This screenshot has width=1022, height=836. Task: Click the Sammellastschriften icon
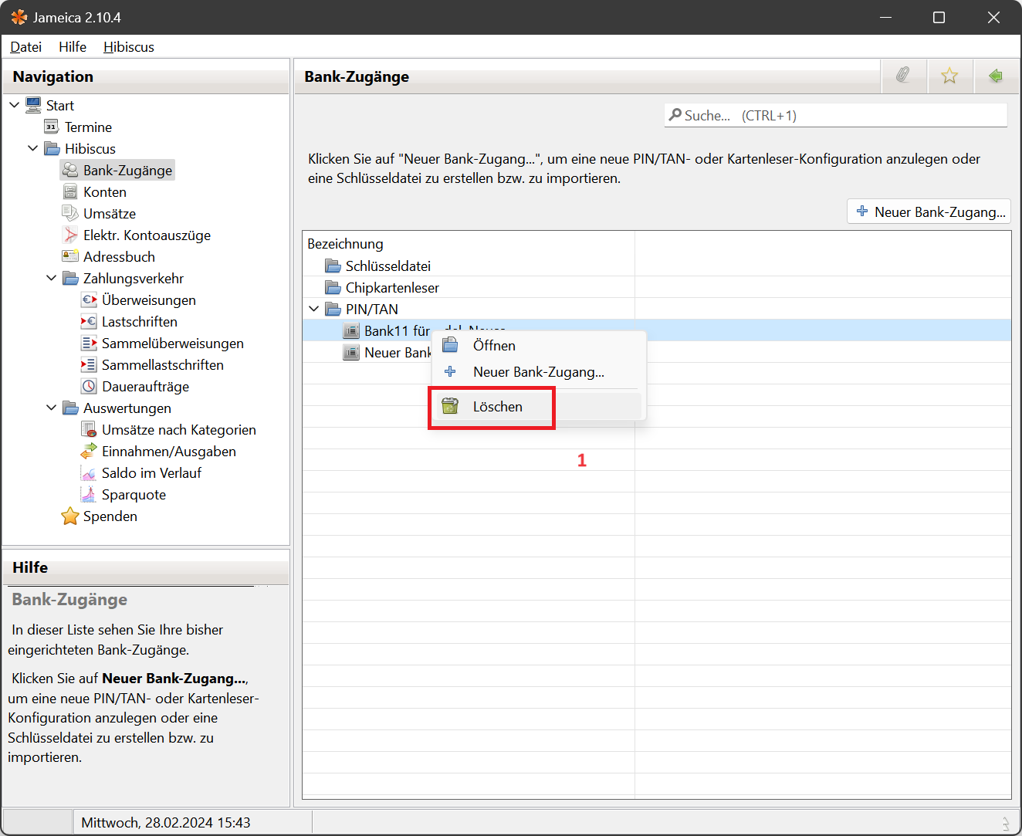pos(89,364)
